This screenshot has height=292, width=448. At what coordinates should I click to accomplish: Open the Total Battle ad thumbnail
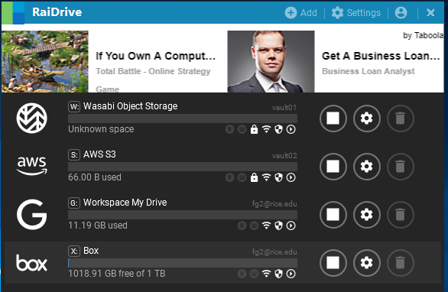point(45,61)
